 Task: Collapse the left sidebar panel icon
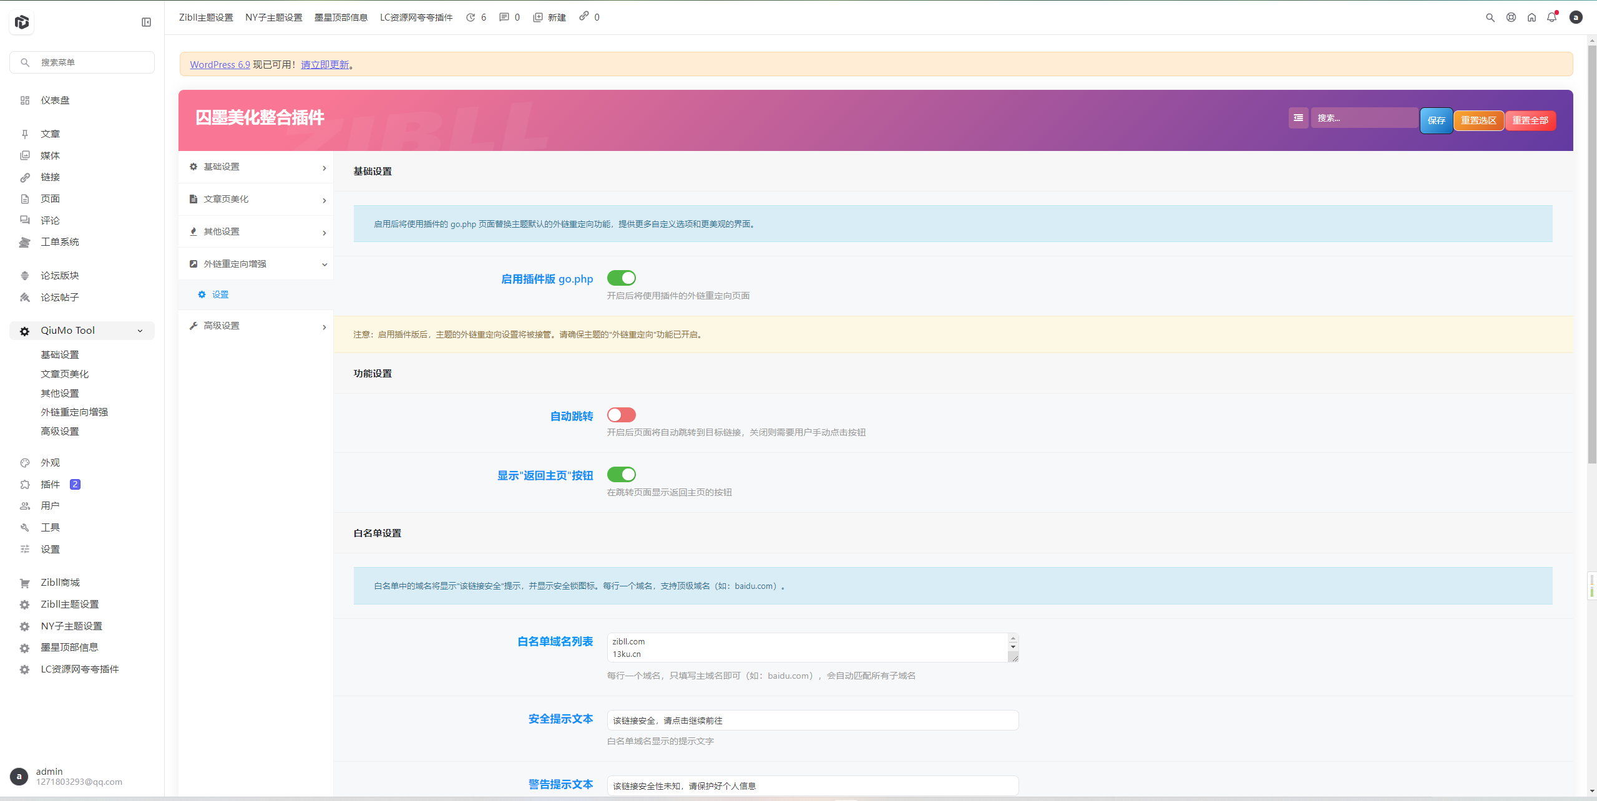[x=146, y=22]
